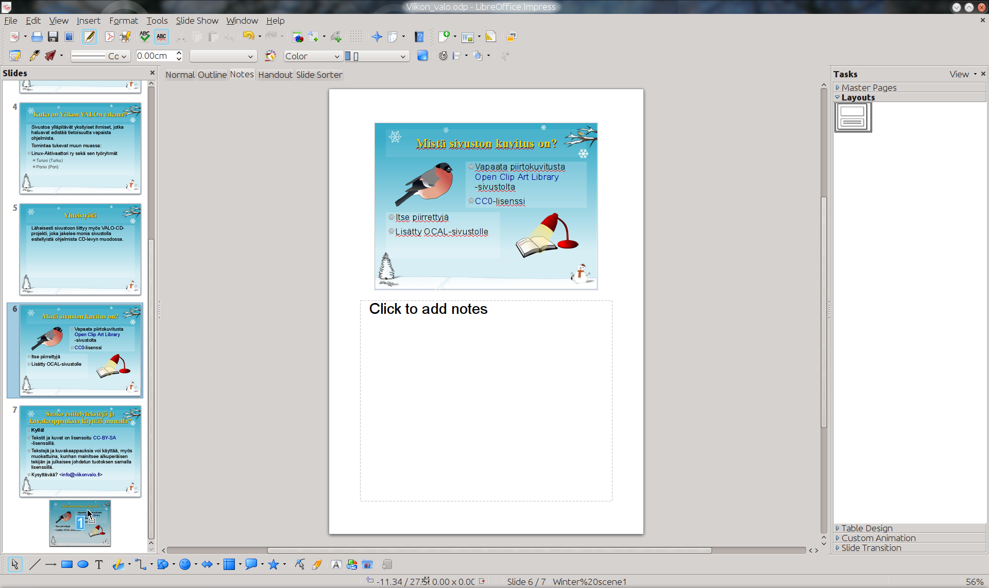This screenshot has width=989, height=588.
Task: Toggle Extrusion on/off icon
Action: tap(387, 564)
